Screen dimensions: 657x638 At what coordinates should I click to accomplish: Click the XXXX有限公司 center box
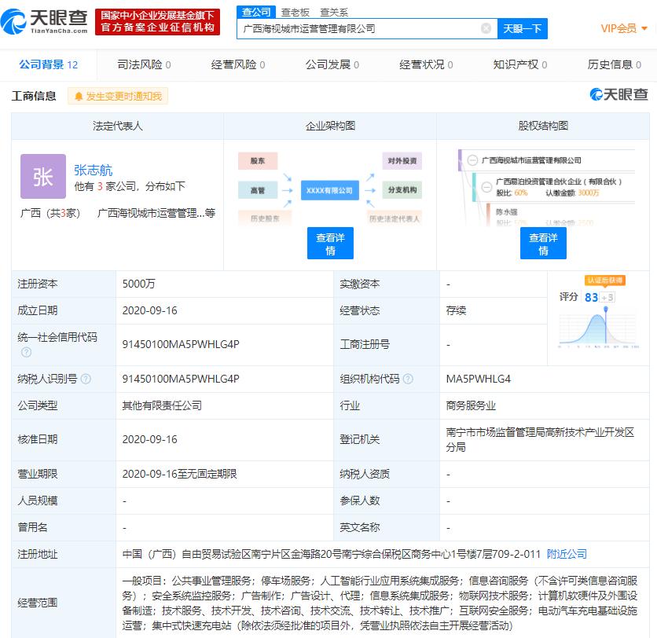coord(330,191)
